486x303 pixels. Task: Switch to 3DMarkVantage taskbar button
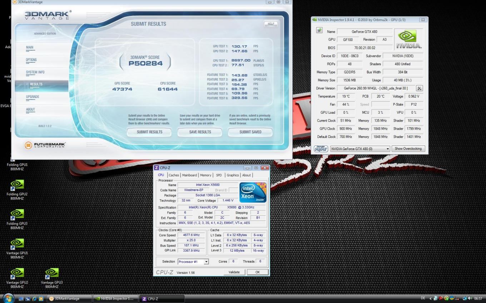[69, 299]
